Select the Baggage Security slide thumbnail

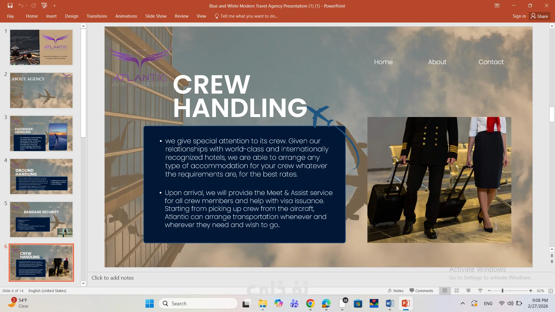point(41,220)
